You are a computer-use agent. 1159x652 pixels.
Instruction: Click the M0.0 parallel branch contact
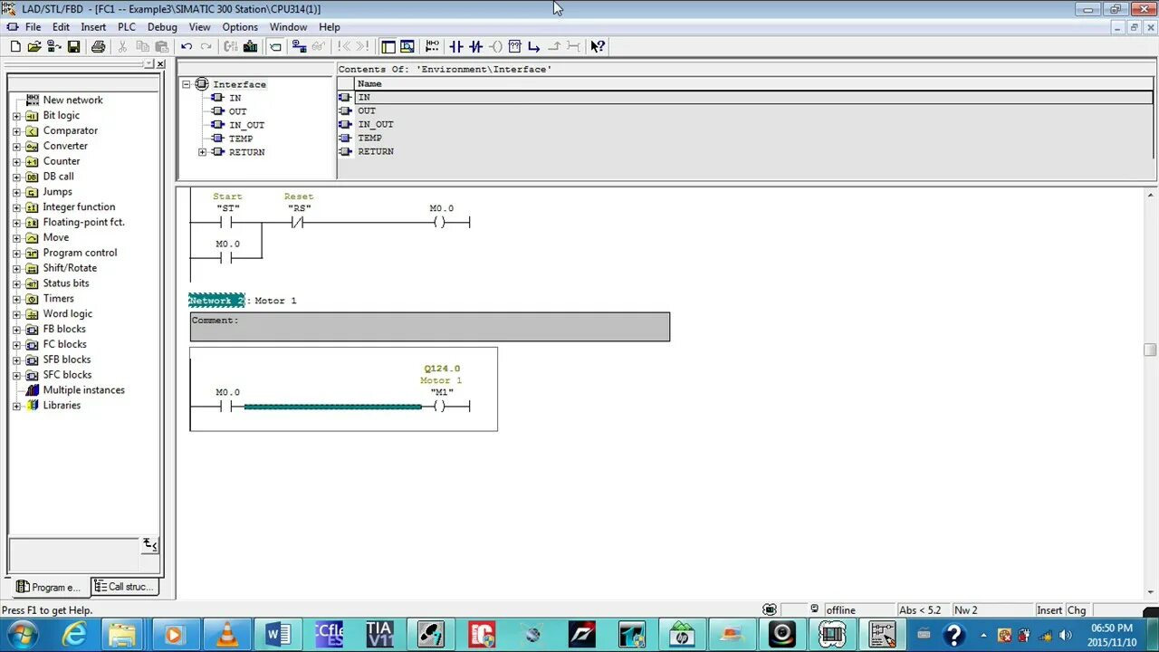click(x=227, y=258)
